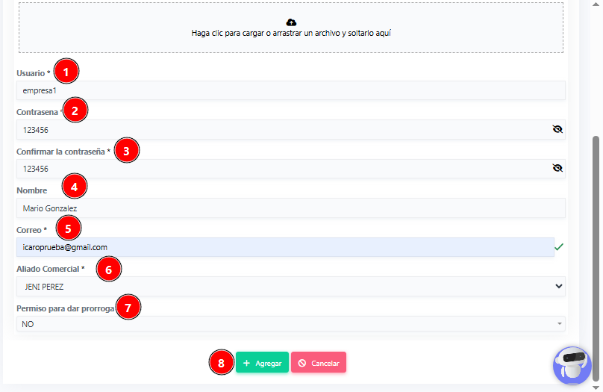Click red step marker number 1
Viewport: 603px width, 392px height.
(66, 72)
